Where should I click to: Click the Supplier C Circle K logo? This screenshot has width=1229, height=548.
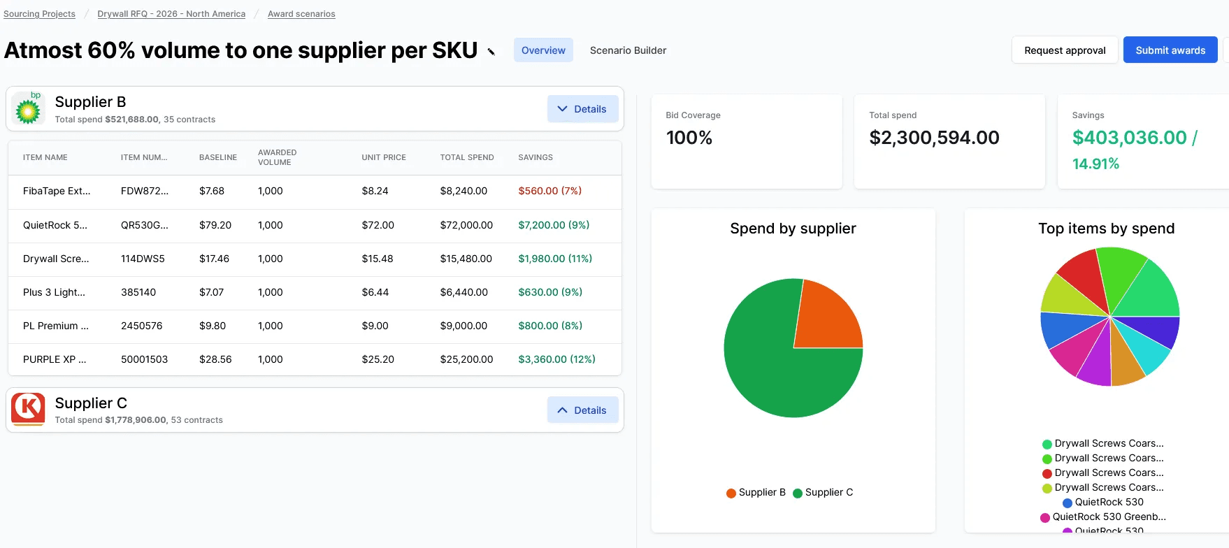pos(28,410)
